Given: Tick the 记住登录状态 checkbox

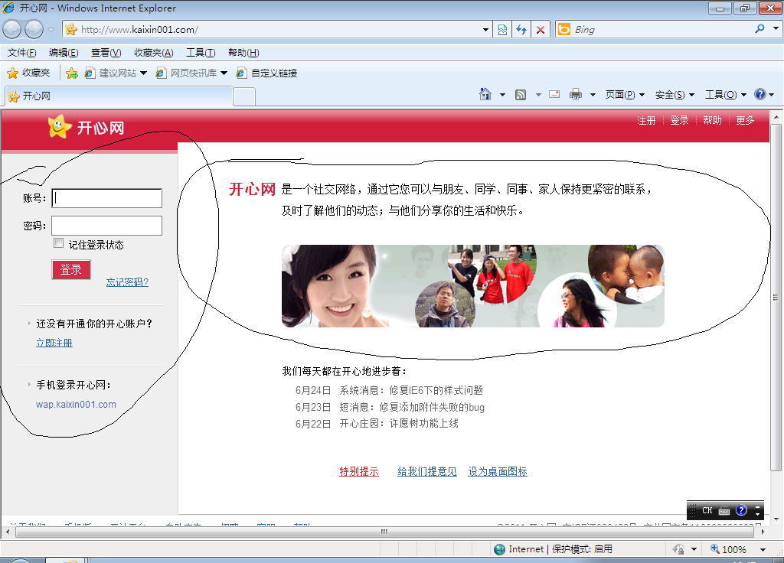Looking at the screenshot, I should [x=58, y=243].
